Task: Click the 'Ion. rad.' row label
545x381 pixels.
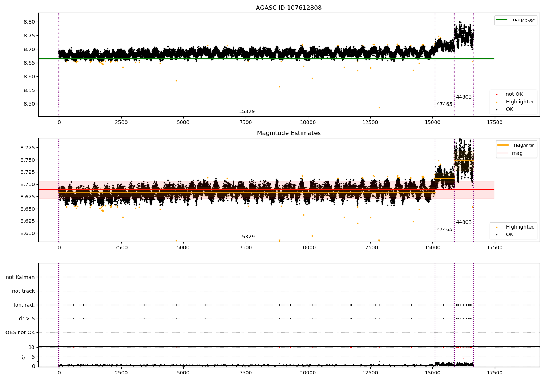Action: coord(24,305)
